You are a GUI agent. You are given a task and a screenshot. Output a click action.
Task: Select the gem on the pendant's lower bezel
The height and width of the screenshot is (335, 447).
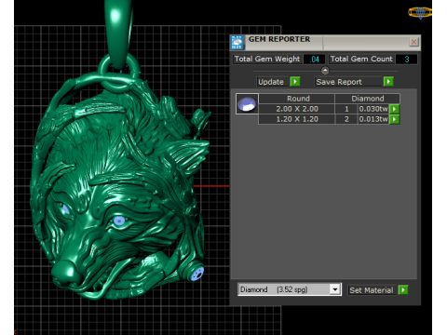[197, 274]
